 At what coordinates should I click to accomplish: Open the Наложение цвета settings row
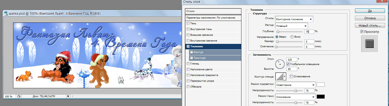coord(213,69)
